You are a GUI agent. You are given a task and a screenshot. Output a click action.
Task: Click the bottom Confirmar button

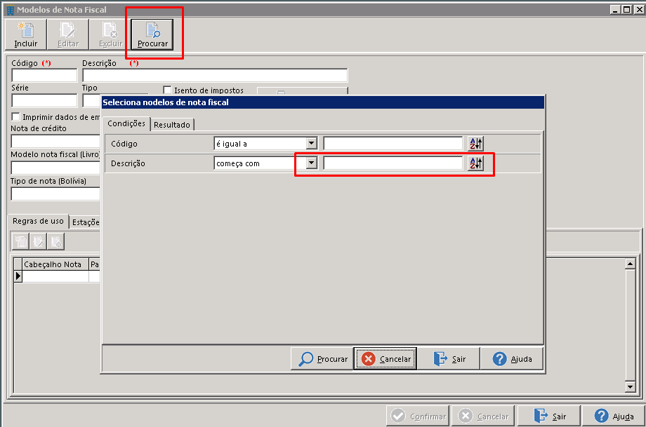pos(418,416)
